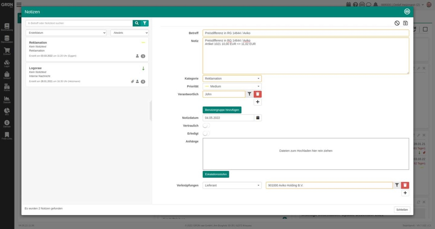The width and height of the screenshot is (435, 229).
Task: Open the Abwärts sort order dropdown
Action: 130,33
